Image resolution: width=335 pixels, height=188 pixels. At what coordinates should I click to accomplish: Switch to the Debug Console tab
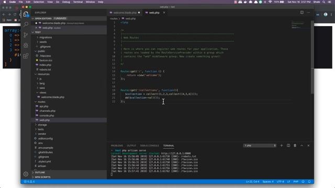point(150,146)
